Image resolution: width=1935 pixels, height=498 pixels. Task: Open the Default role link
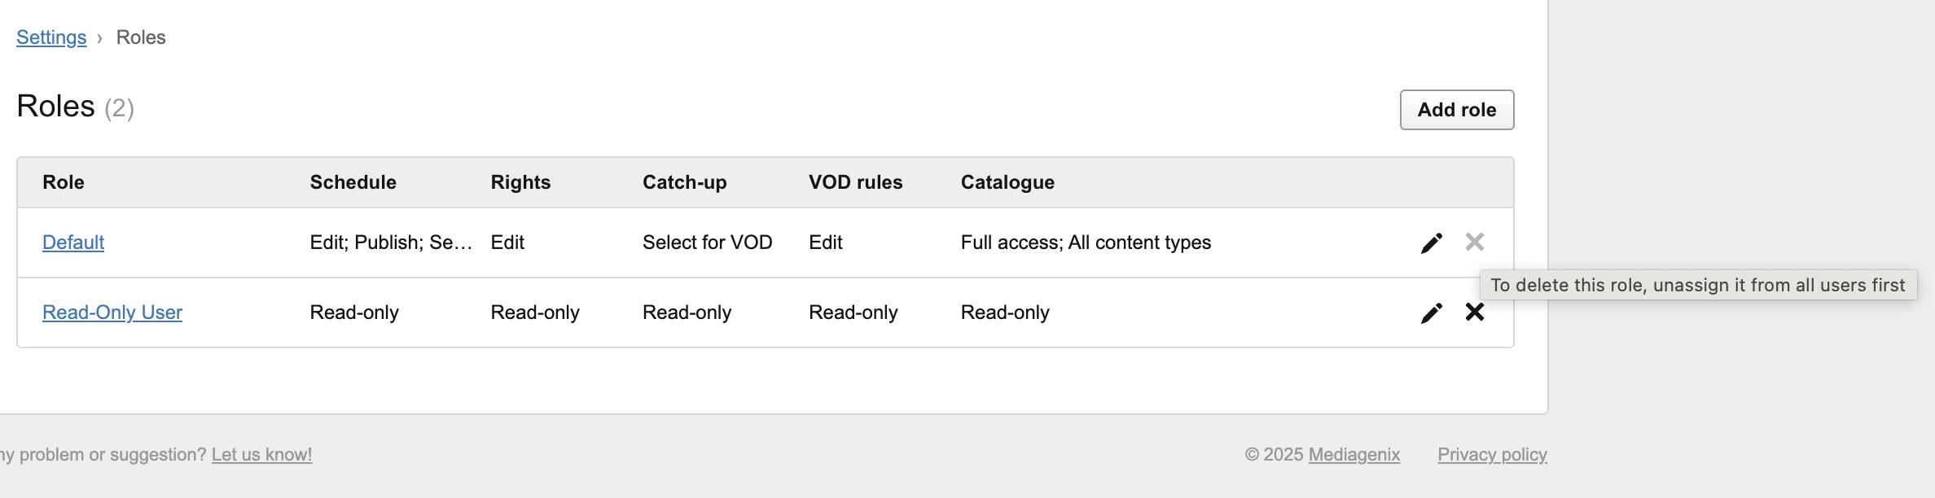73,242
